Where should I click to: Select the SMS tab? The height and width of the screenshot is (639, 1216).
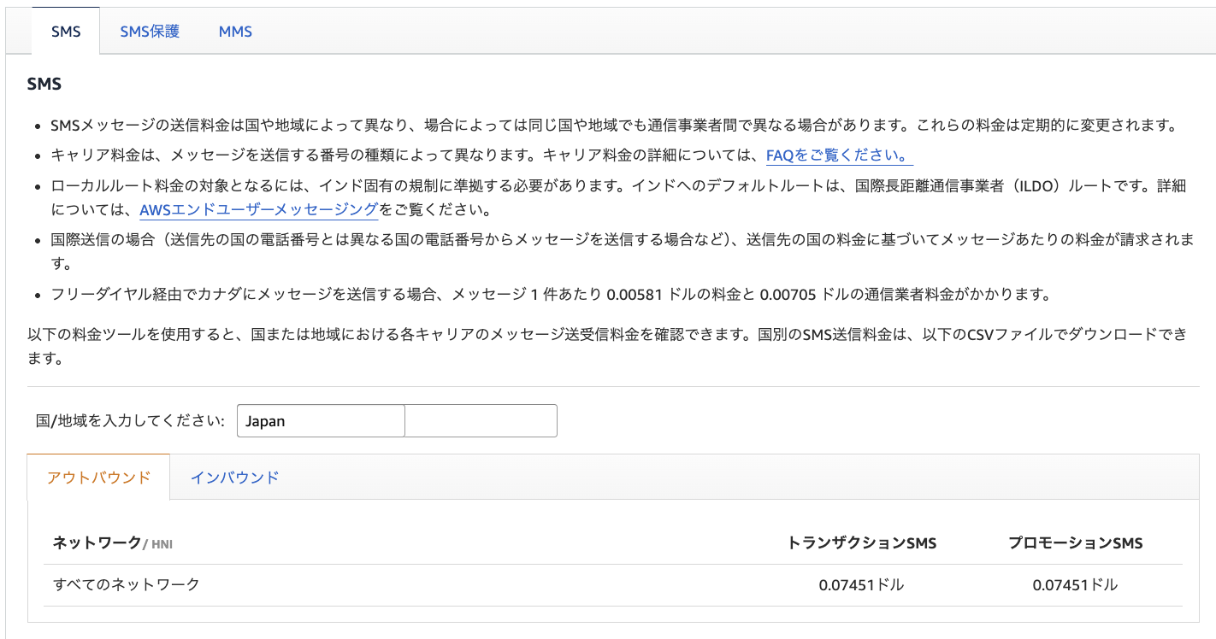[66, 31]
